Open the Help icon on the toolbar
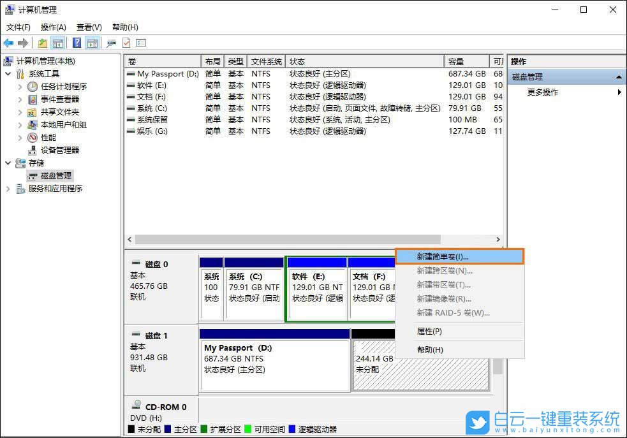This screenshot has height=438, width=627. tap(77, 43)
